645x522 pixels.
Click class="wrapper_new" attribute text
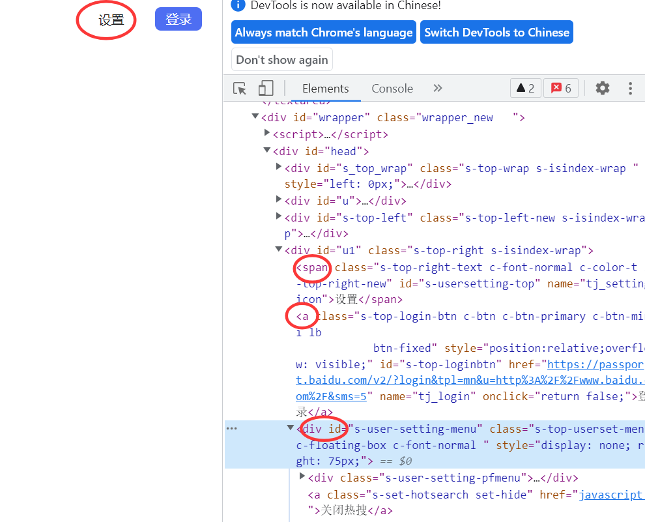(x=448, y=118)
